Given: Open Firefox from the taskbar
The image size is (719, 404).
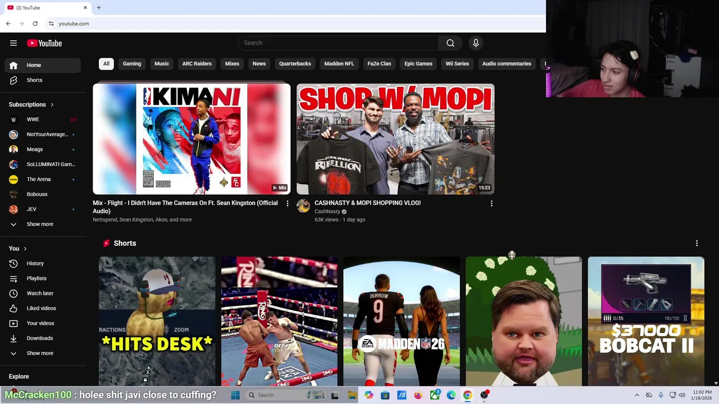Looking at the screenshot, I should tap(418, 395).
